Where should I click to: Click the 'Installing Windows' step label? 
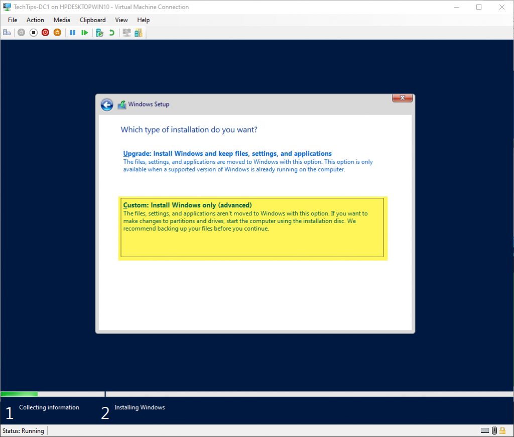pyautogui.click(x=140, y=407)
